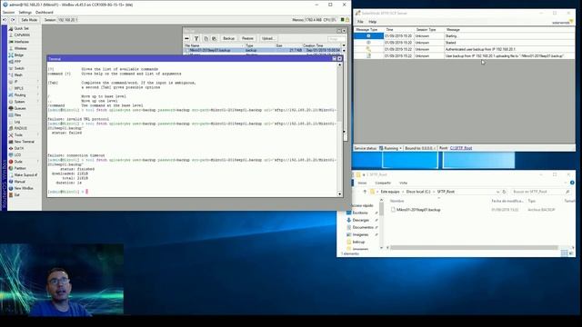Open Manual from the WinBox sidebar
Screen dimensions: 582x327
click(19, 182)
